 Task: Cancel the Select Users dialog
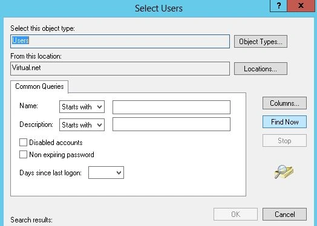284,214
